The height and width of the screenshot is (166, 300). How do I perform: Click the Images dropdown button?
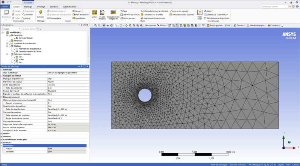78,11
